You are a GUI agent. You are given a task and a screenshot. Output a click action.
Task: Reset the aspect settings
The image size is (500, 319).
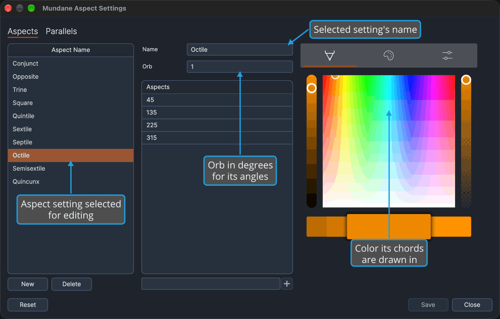click(x=28, y=305)
